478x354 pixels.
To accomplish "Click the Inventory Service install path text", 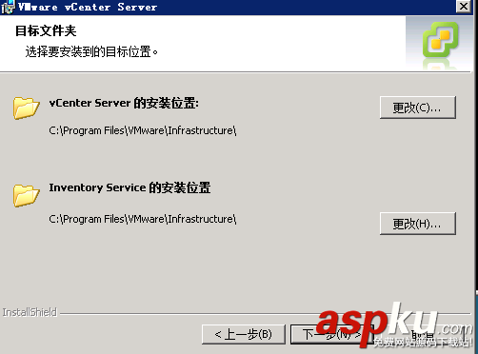I will (143, 219).
